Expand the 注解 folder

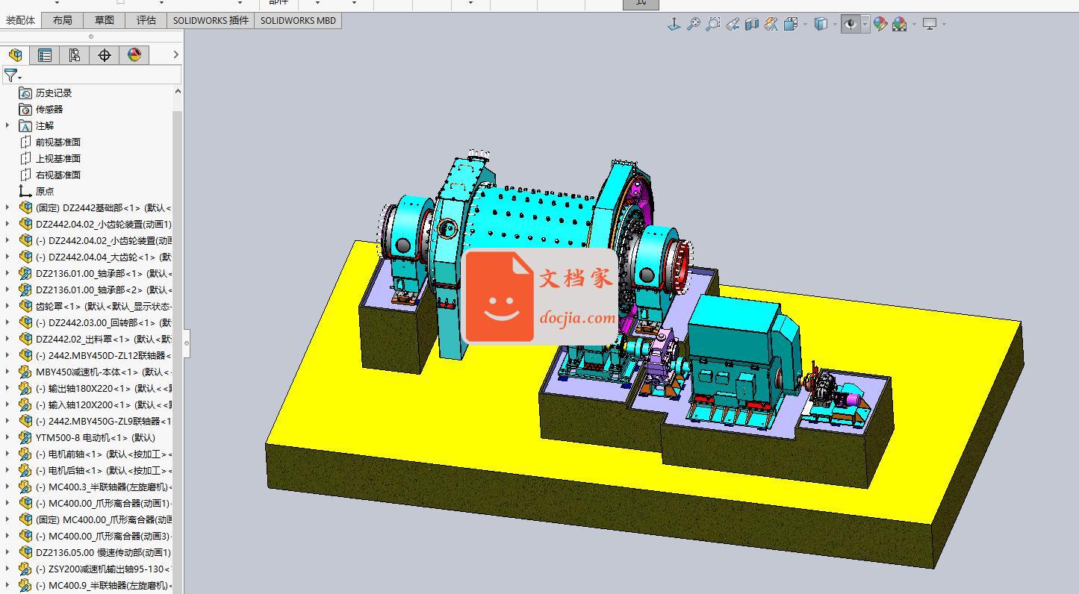(8, 125)
